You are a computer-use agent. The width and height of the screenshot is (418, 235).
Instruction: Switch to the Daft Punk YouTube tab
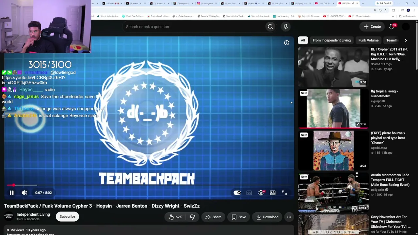(324, 3)
